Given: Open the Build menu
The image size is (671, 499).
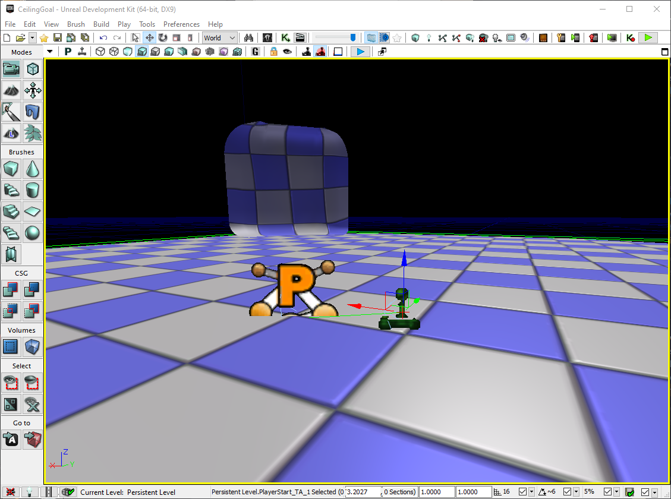Looking at the screenshot, I should click(x=101, y=24).
